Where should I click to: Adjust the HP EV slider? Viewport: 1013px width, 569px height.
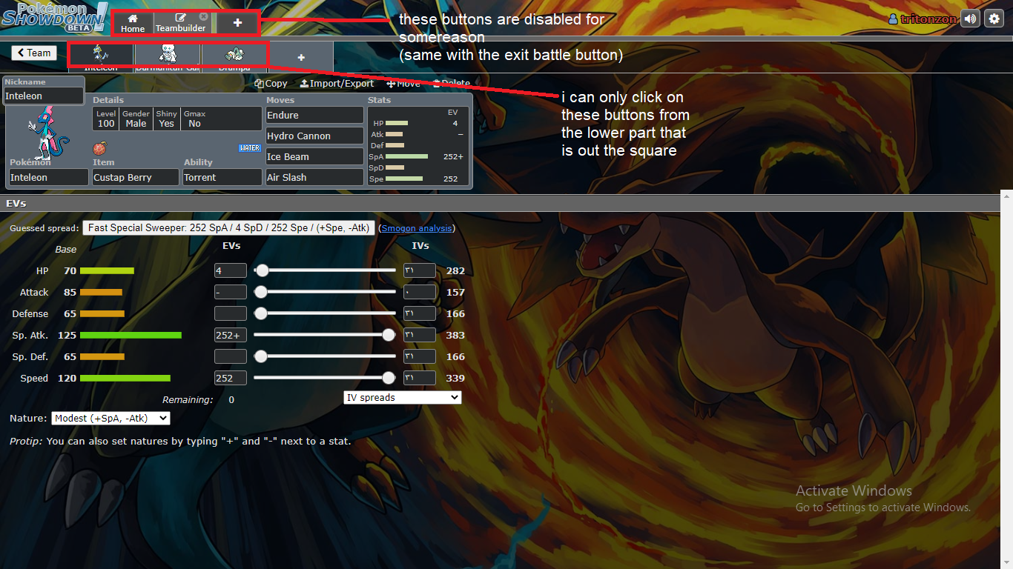click(325, 271)
